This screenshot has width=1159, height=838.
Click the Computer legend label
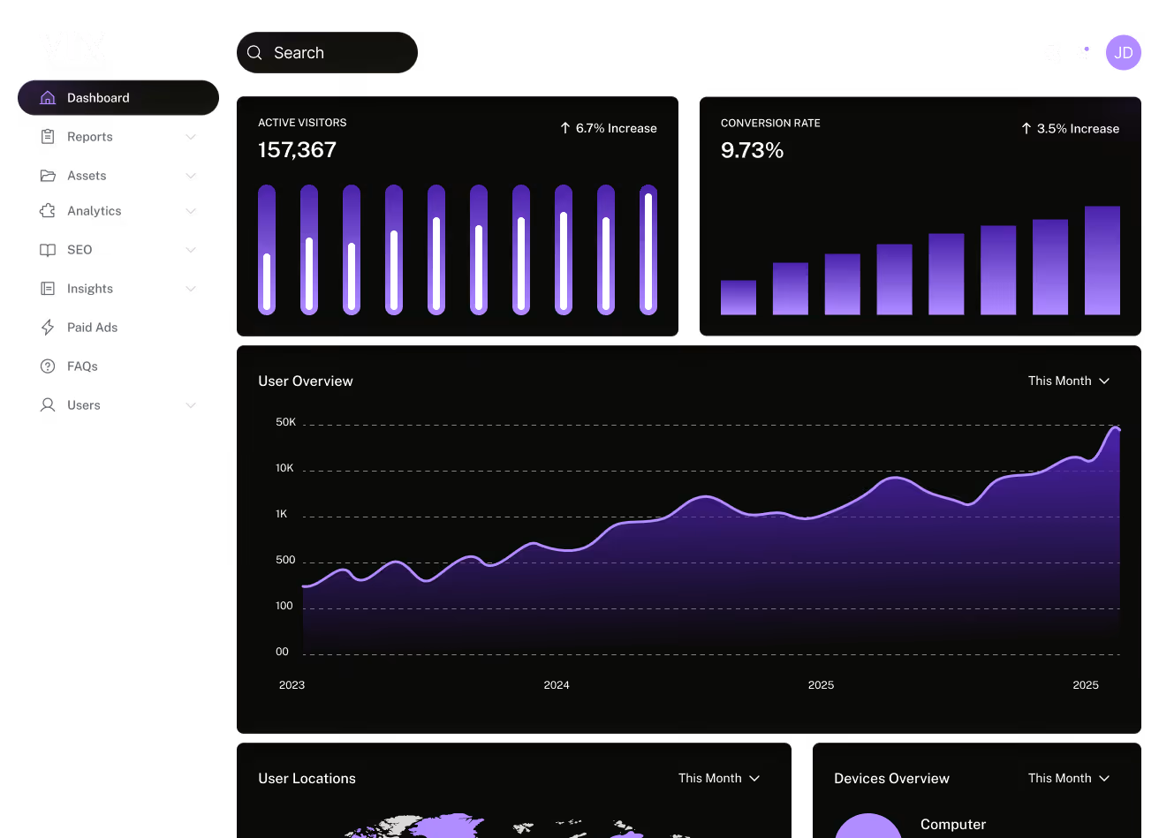953,824
